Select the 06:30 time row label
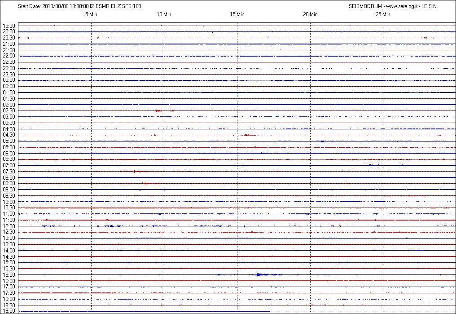The image size is (456, 314). (9, 159)
